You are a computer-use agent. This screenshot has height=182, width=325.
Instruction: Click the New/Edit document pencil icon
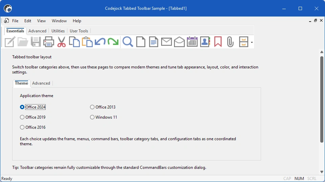(x=10, y=42)
